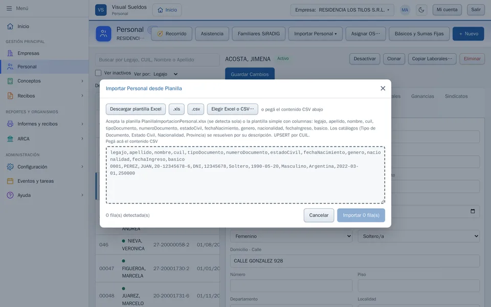This screenshot has width=491, height=307.
Task: Click Elegir Excel o CSV button
Action: pos(232,109)
